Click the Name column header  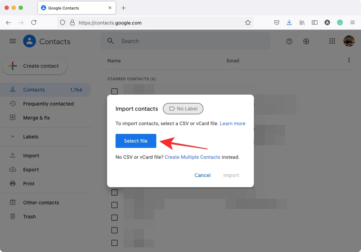click(114, 61)
